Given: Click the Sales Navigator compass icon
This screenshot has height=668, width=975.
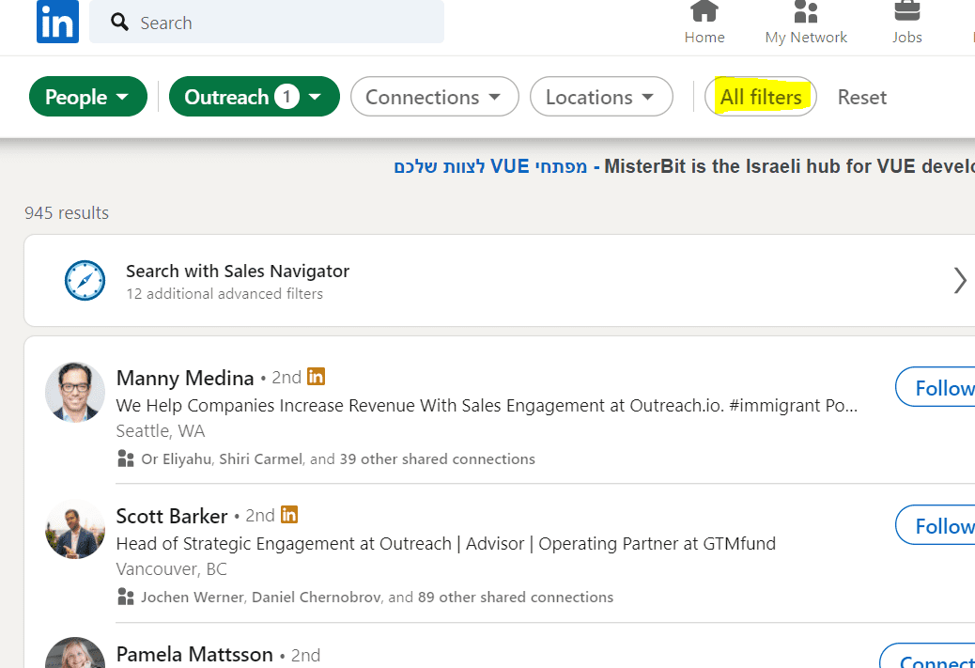Looking at the screenshot, I should pyautogui.click(x=85, y=281).
